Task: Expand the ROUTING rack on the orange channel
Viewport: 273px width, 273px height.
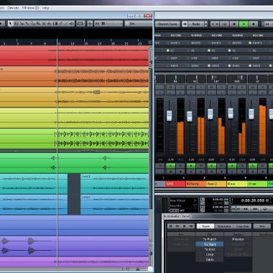Action: click(196, 35)
